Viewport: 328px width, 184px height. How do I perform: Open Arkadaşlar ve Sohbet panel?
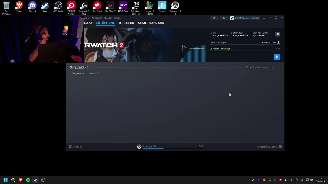270,147
